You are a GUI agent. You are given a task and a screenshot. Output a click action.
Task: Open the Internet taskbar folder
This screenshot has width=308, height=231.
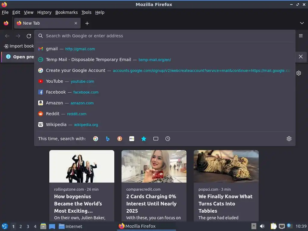[x=70, y=226]
